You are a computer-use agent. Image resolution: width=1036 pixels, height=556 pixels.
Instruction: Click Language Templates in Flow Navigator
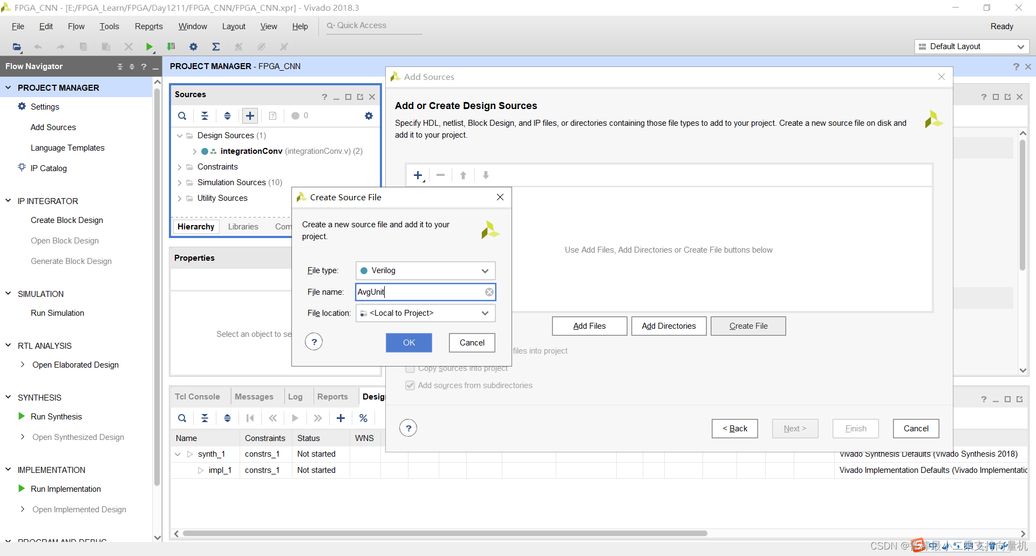tap(67, 148)
